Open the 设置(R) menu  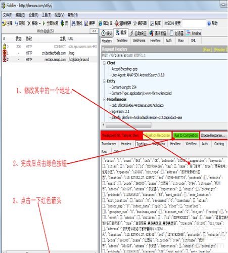pos(33,15)
